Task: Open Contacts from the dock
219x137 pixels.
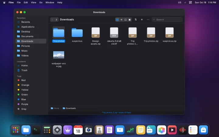Action: click(99, 130)
